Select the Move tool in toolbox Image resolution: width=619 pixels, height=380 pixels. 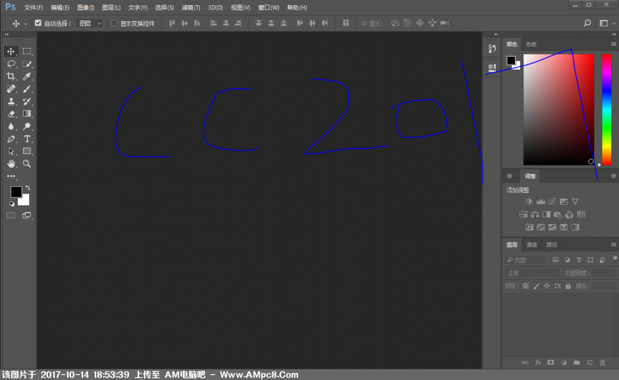(11, 51)
